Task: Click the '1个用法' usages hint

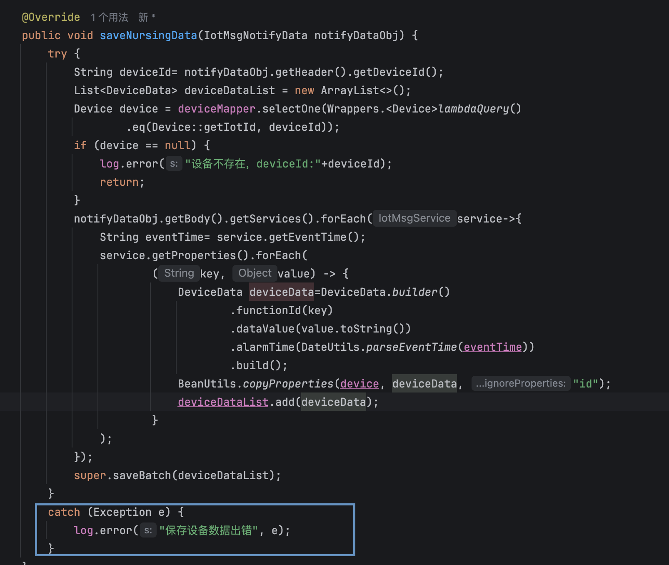Action: pos(110,17)
